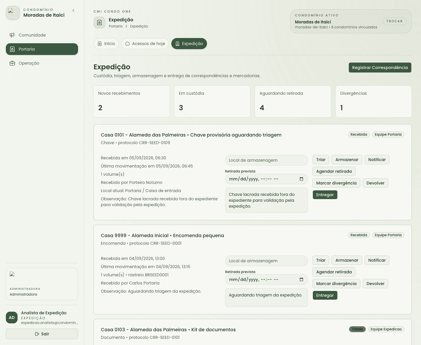The width and height of the screenshot is (421, 345).
Task: Click the Aguardando triagem text area for Casa 9999
Action: (x=266, y=298)
